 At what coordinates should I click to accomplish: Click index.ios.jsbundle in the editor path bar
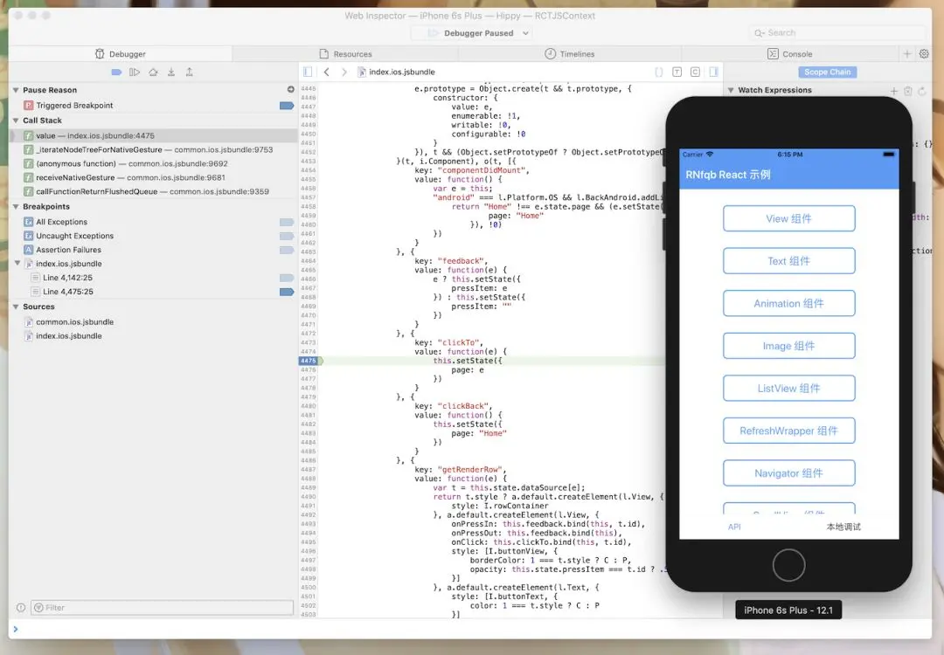point(396,72)
